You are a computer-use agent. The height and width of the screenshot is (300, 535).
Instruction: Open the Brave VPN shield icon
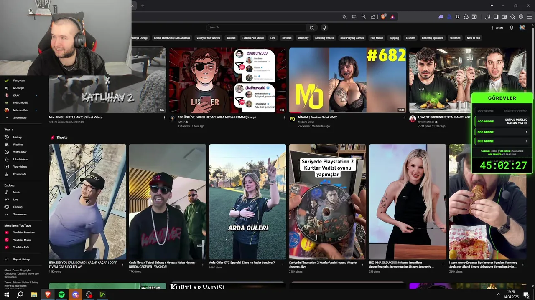pyautogui.click(x=521, y=17)
